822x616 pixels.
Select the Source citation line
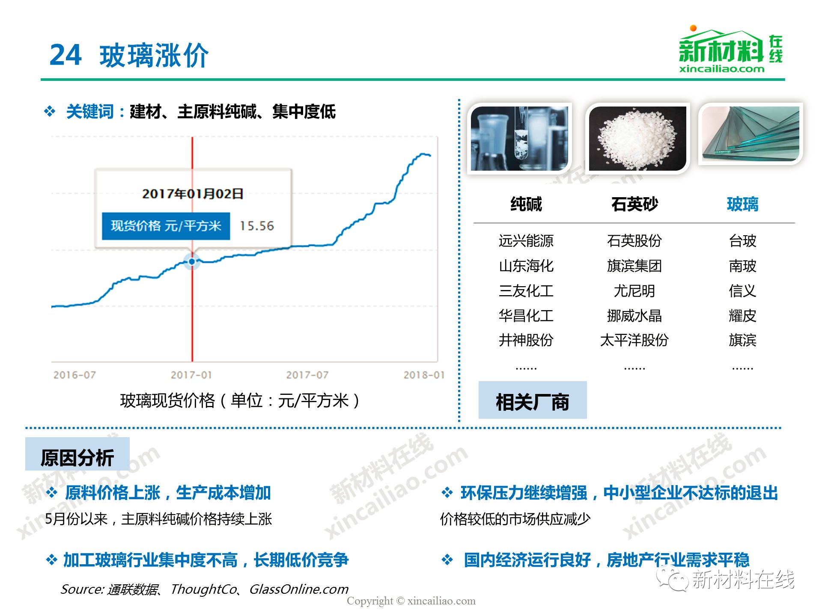pyautogui.click(x=205, y=589)
